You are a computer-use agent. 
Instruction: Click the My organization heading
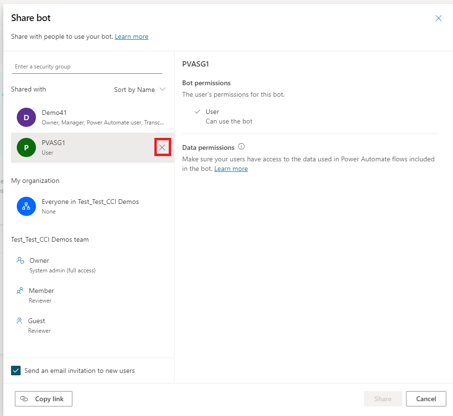pyautogui.click(x=35, y=181)
